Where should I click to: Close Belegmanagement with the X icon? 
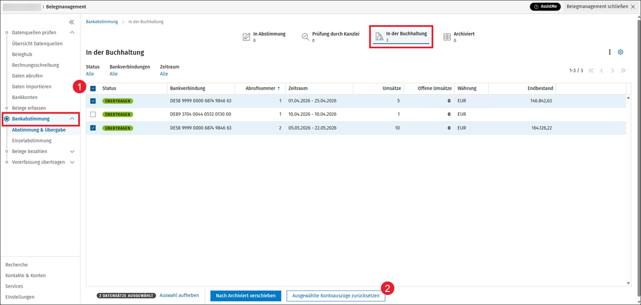tap(633, 7)
